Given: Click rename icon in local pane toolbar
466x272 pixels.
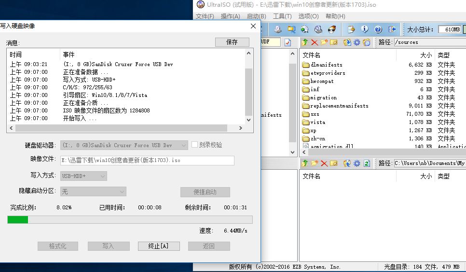Looking at the screenshot, I should click(334, 163).
